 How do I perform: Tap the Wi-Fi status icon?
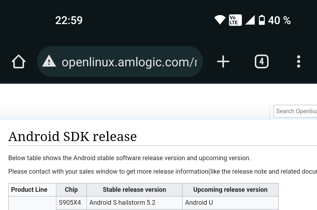pyautogui.click(x=220, y=20)
